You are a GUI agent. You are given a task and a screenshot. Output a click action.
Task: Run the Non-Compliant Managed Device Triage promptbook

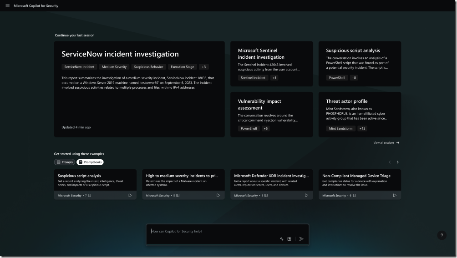pos(395,196)
